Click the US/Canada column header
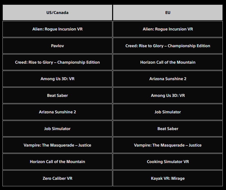This screenshot has width=226, height=190. (x=57, y=12)
